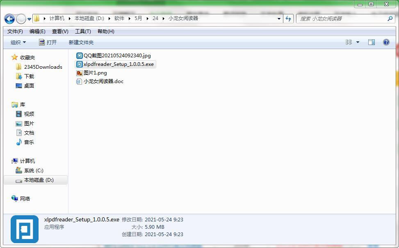The width and height of the screenshot is (399, 248).
Task: Select 5月 in the address breadcrumb
Action: click(x=138, y=18)
